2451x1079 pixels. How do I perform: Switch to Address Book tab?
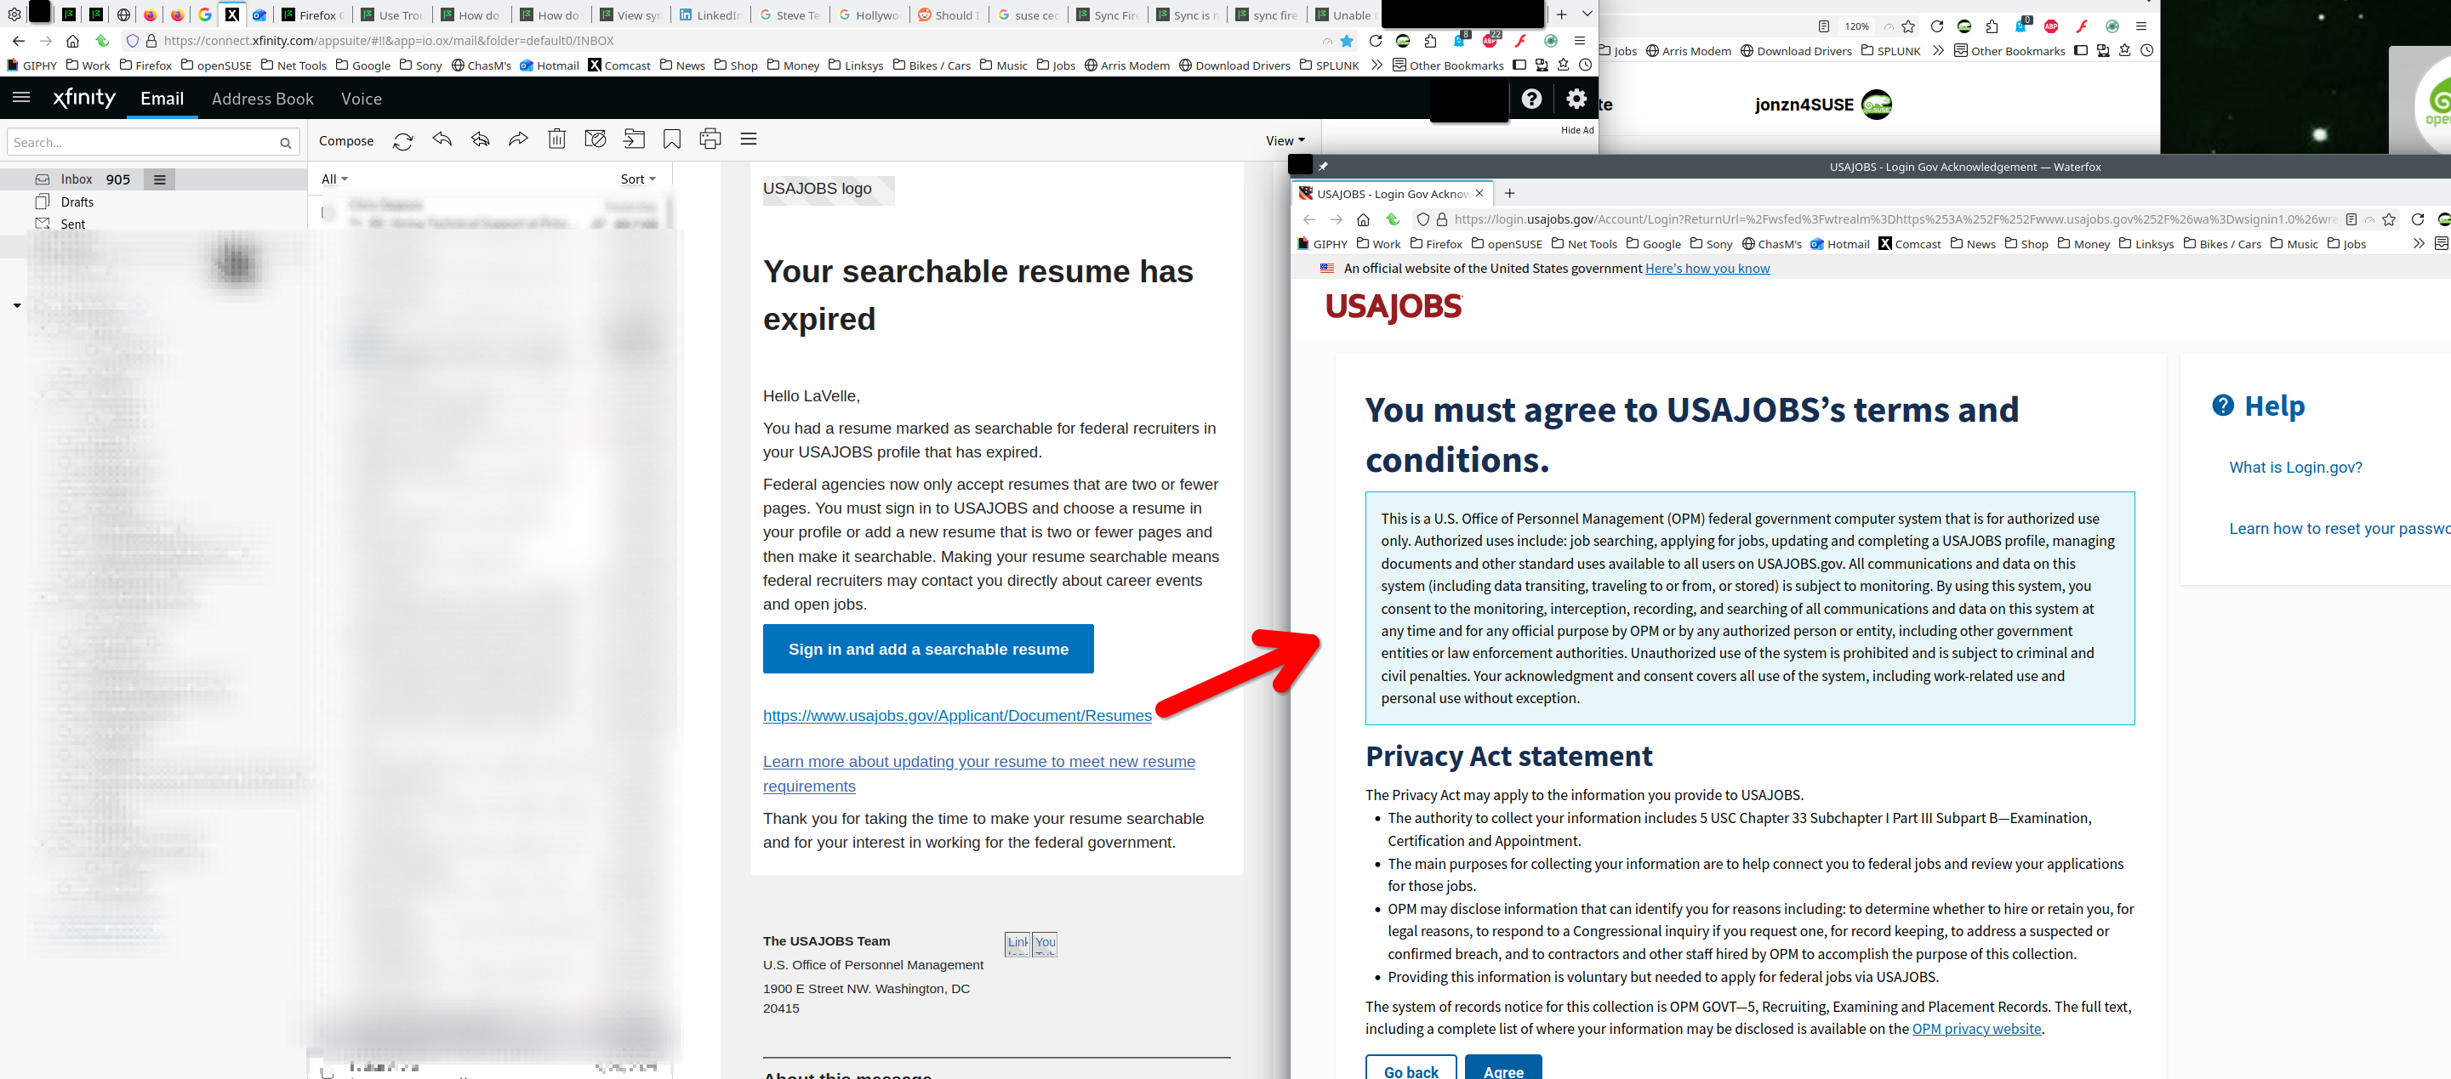pyautogui.click(x=263, y=99)
